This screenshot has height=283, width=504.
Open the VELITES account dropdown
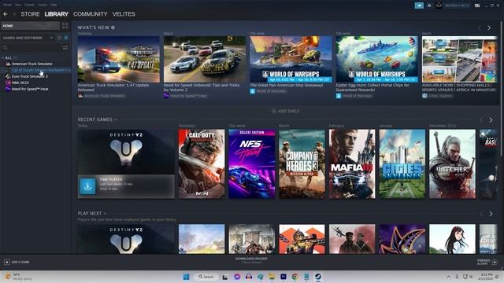click(458, 6)
